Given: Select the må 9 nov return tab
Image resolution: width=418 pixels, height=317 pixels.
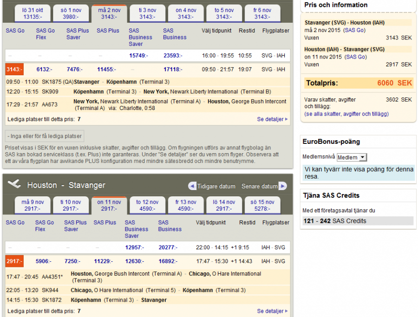Looking at the screenshot, I should pos(33,206).
